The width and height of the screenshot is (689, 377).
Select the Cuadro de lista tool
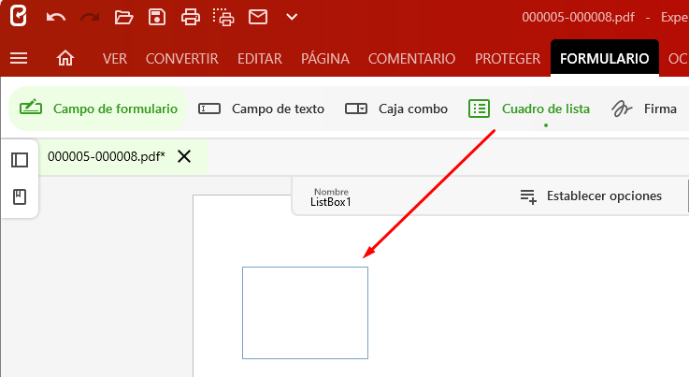(529, 109)
